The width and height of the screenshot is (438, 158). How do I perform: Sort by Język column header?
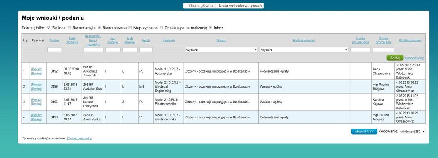(145, 41)
